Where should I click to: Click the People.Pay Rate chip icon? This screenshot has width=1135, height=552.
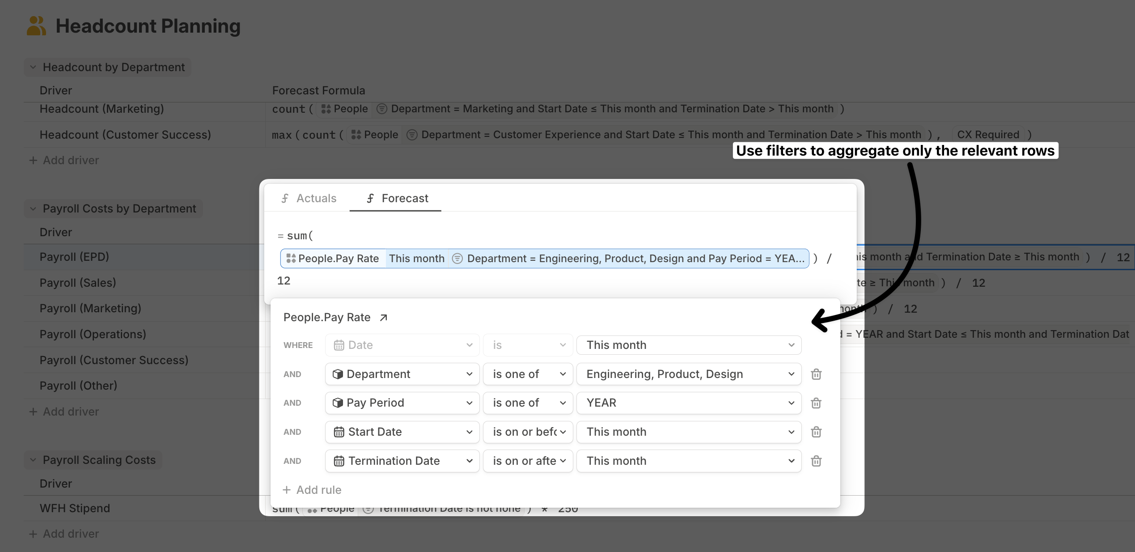pyautogui.click(x=291, y=259)
